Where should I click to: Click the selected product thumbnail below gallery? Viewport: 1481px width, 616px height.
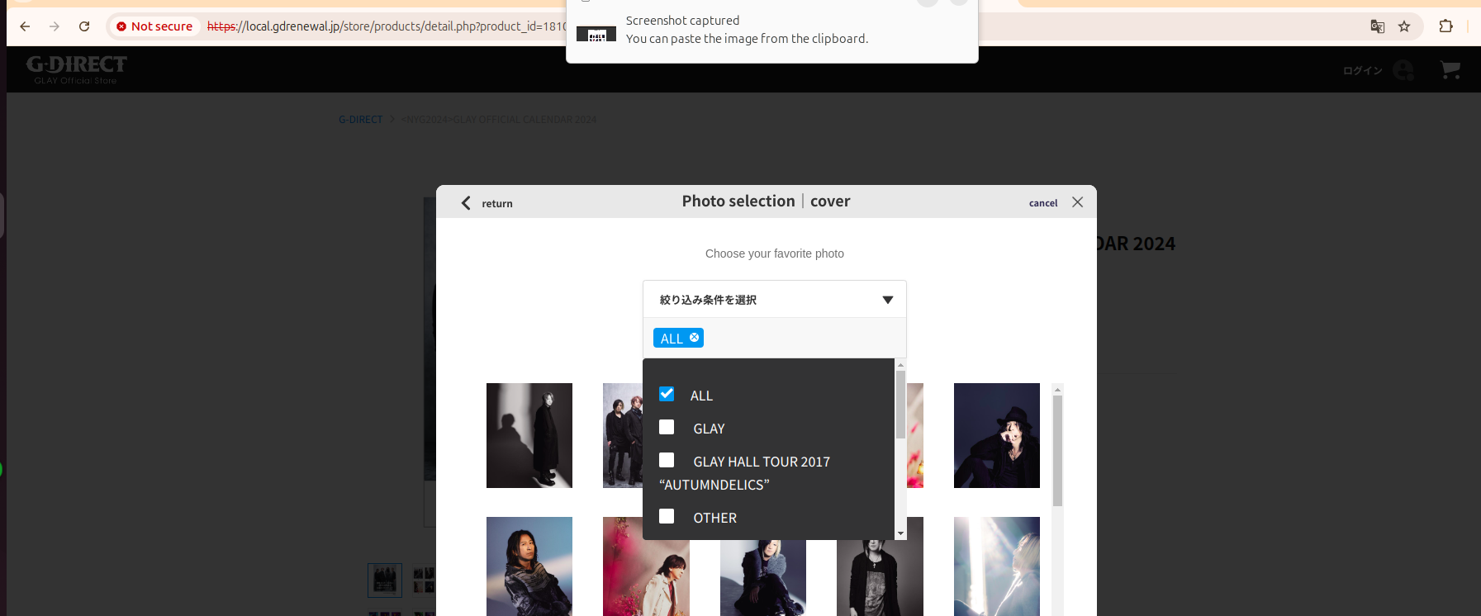(385, 580)
